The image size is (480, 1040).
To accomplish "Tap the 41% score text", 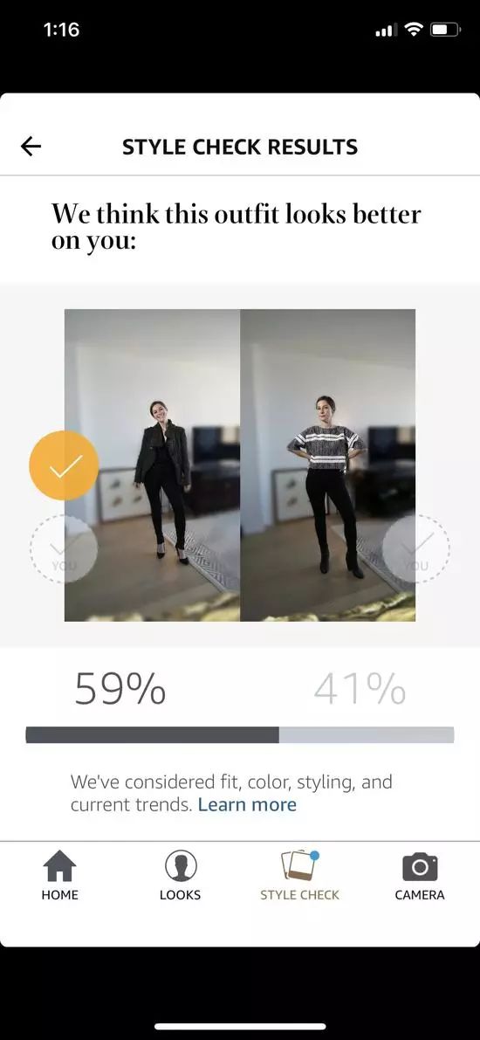I will click(360, 689).
